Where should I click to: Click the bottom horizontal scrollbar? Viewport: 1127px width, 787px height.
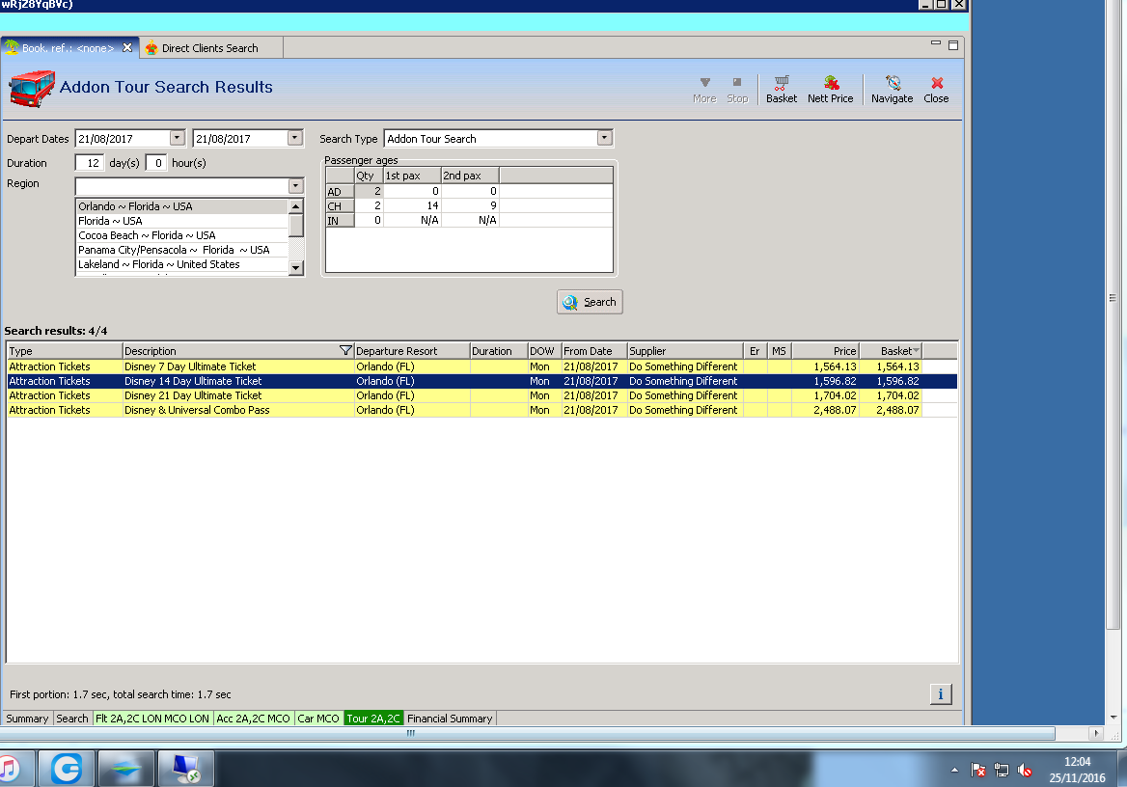(528, 733)
